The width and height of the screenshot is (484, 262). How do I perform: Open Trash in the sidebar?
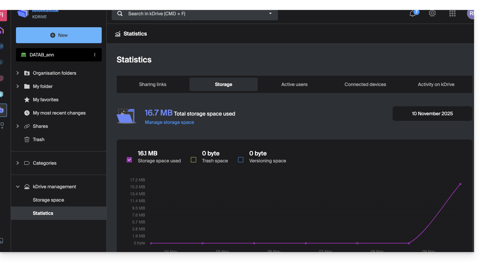pos(39,139)
